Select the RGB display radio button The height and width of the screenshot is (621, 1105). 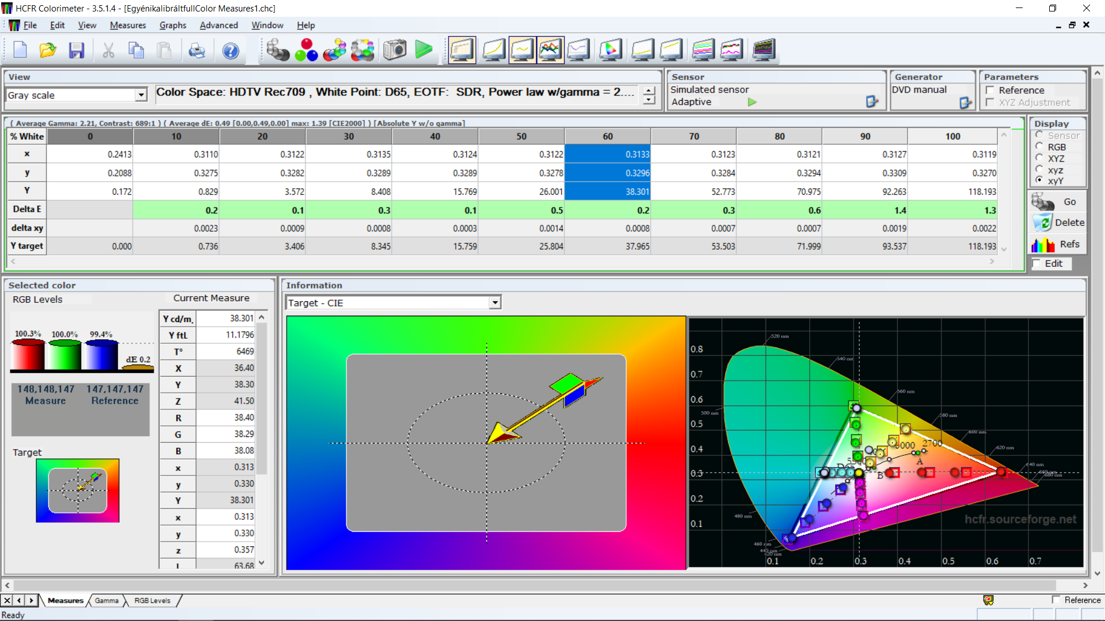(x=1039, y=147)
